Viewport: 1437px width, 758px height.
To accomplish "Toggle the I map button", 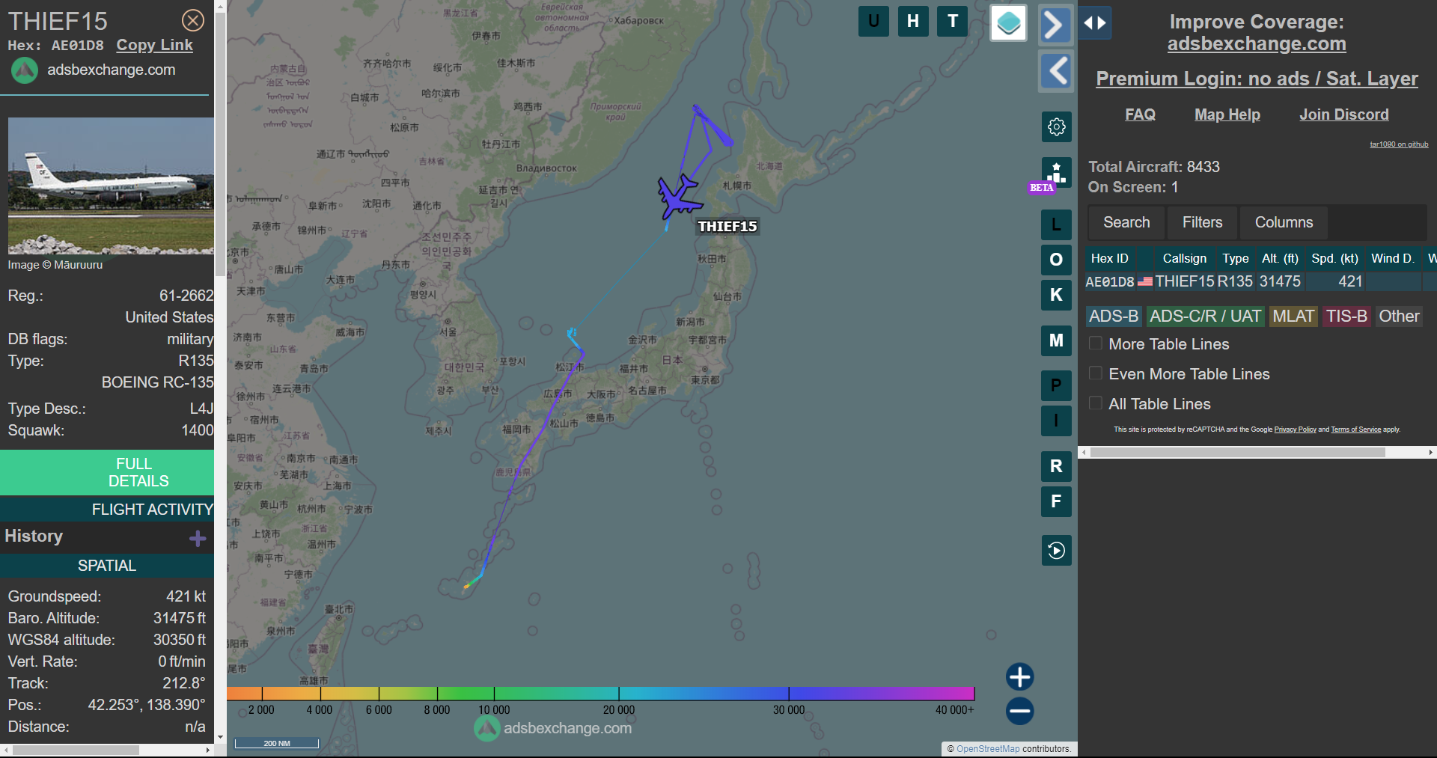I will (x=1056, y=421).
